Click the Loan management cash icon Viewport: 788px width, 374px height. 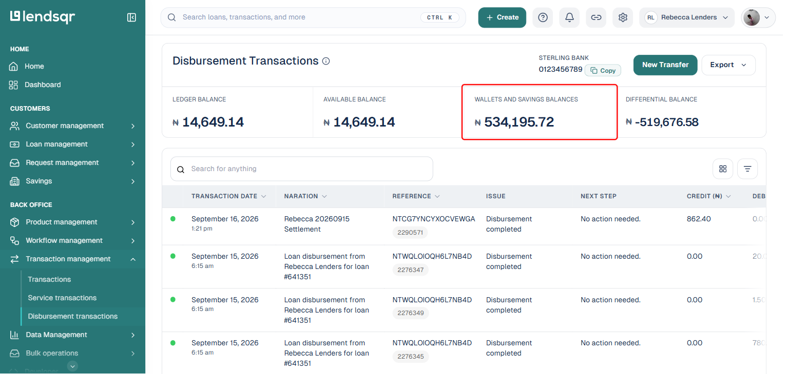(x=15, y=144)
